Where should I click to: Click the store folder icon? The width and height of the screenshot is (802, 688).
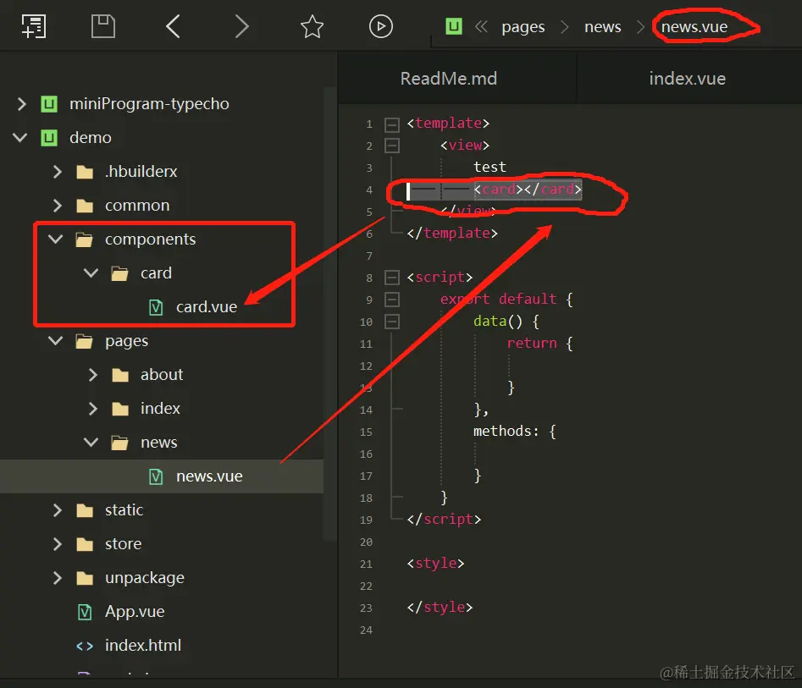click(85, 544)
